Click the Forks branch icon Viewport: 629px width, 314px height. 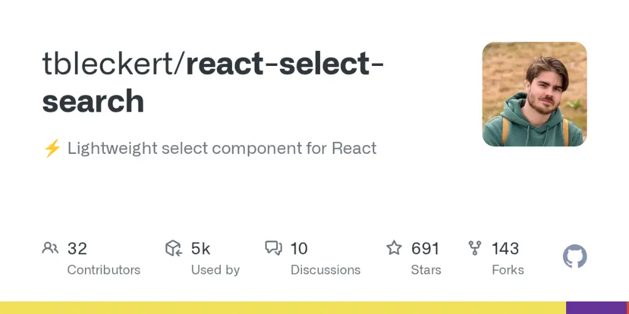pos(474,248)
